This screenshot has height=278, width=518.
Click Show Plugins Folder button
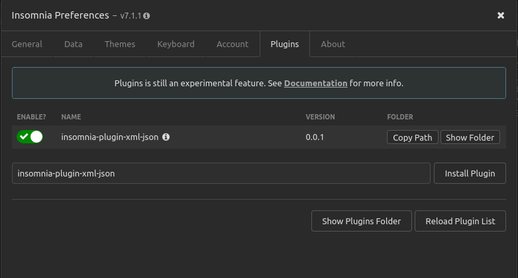(x=362, y=221)
